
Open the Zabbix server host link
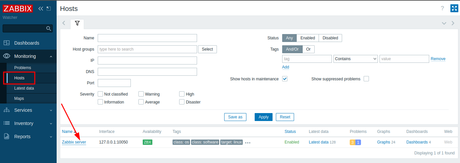tap(74, 142)
